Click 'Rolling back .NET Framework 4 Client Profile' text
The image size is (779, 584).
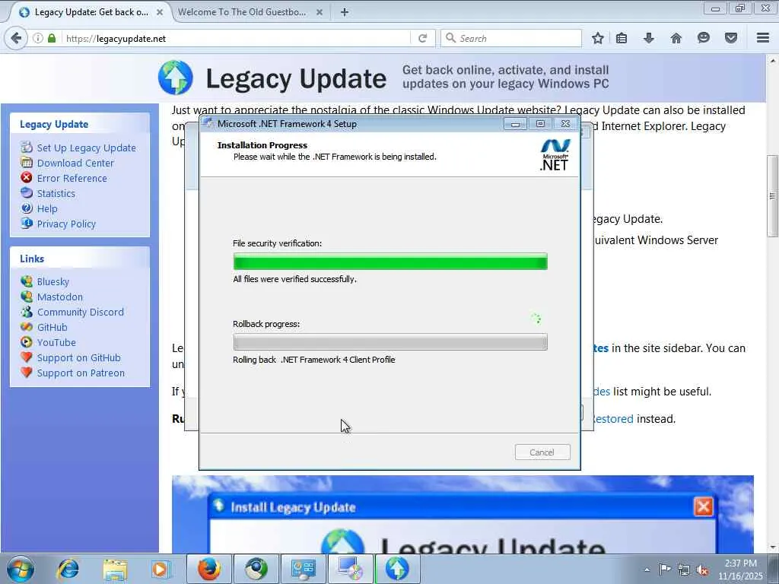(x=314, y=360)
